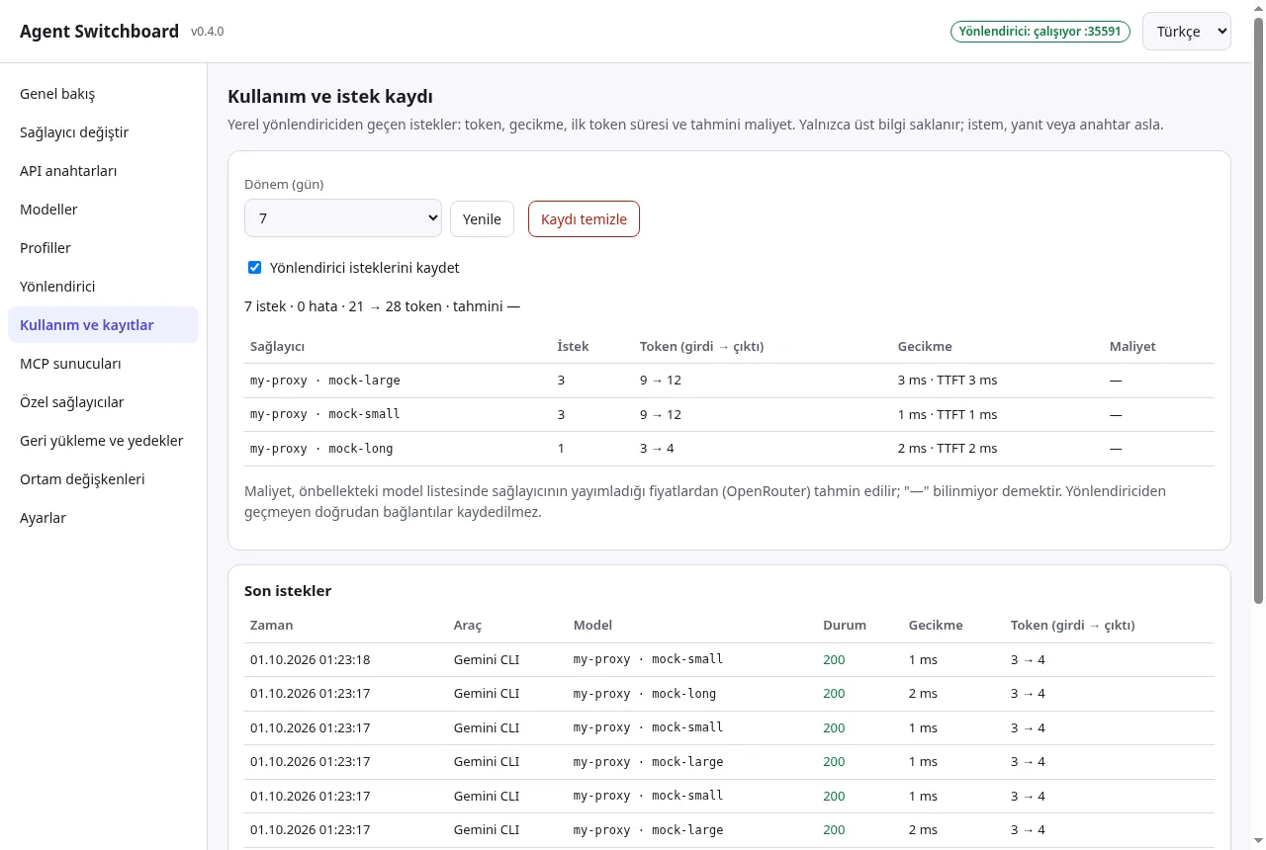Click the Gecikme header in Son istekler
Screen dimensions: 1266x850
[x=936, y=626]
